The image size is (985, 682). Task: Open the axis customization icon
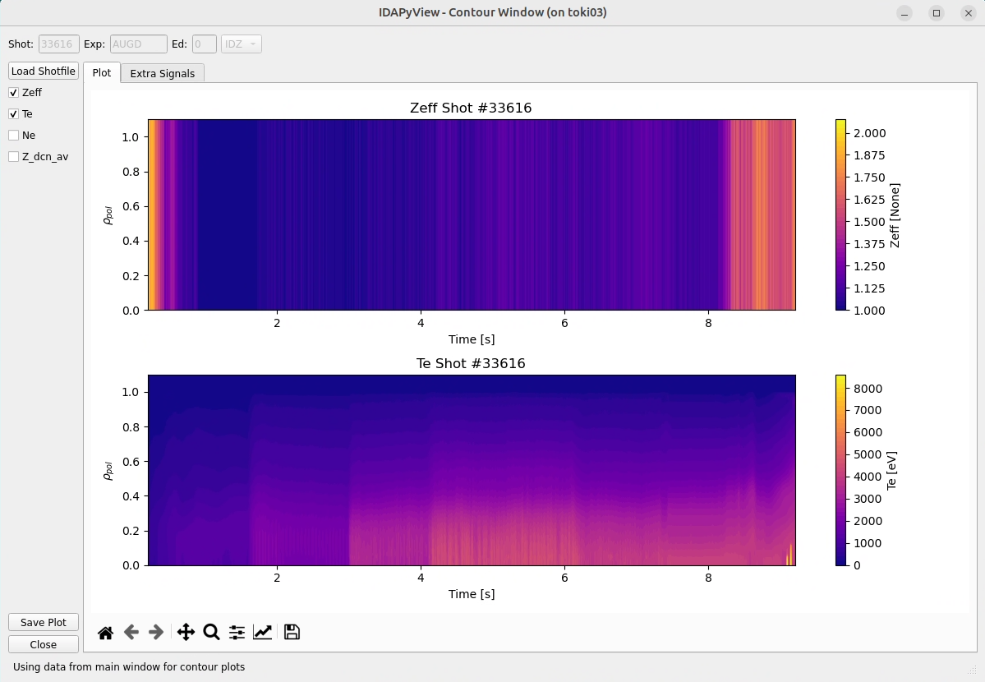(263, 632)
